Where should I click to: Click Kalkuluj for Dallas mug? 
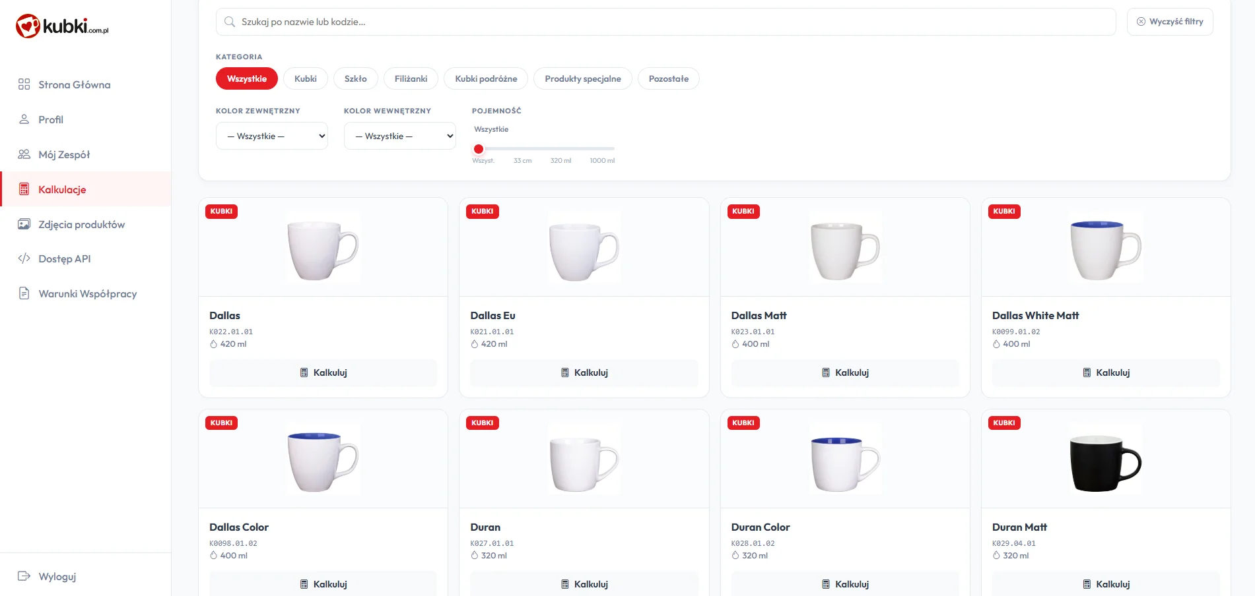323,372
